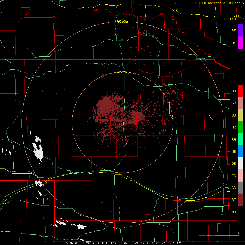This screenshot has height=245, width=245.
Task: Click the BD legend label
Action: coord(234,115)
